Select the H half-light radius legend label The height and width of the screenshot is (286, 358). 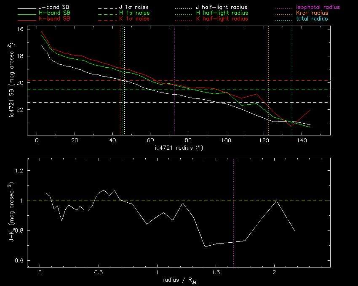point(222,13)
